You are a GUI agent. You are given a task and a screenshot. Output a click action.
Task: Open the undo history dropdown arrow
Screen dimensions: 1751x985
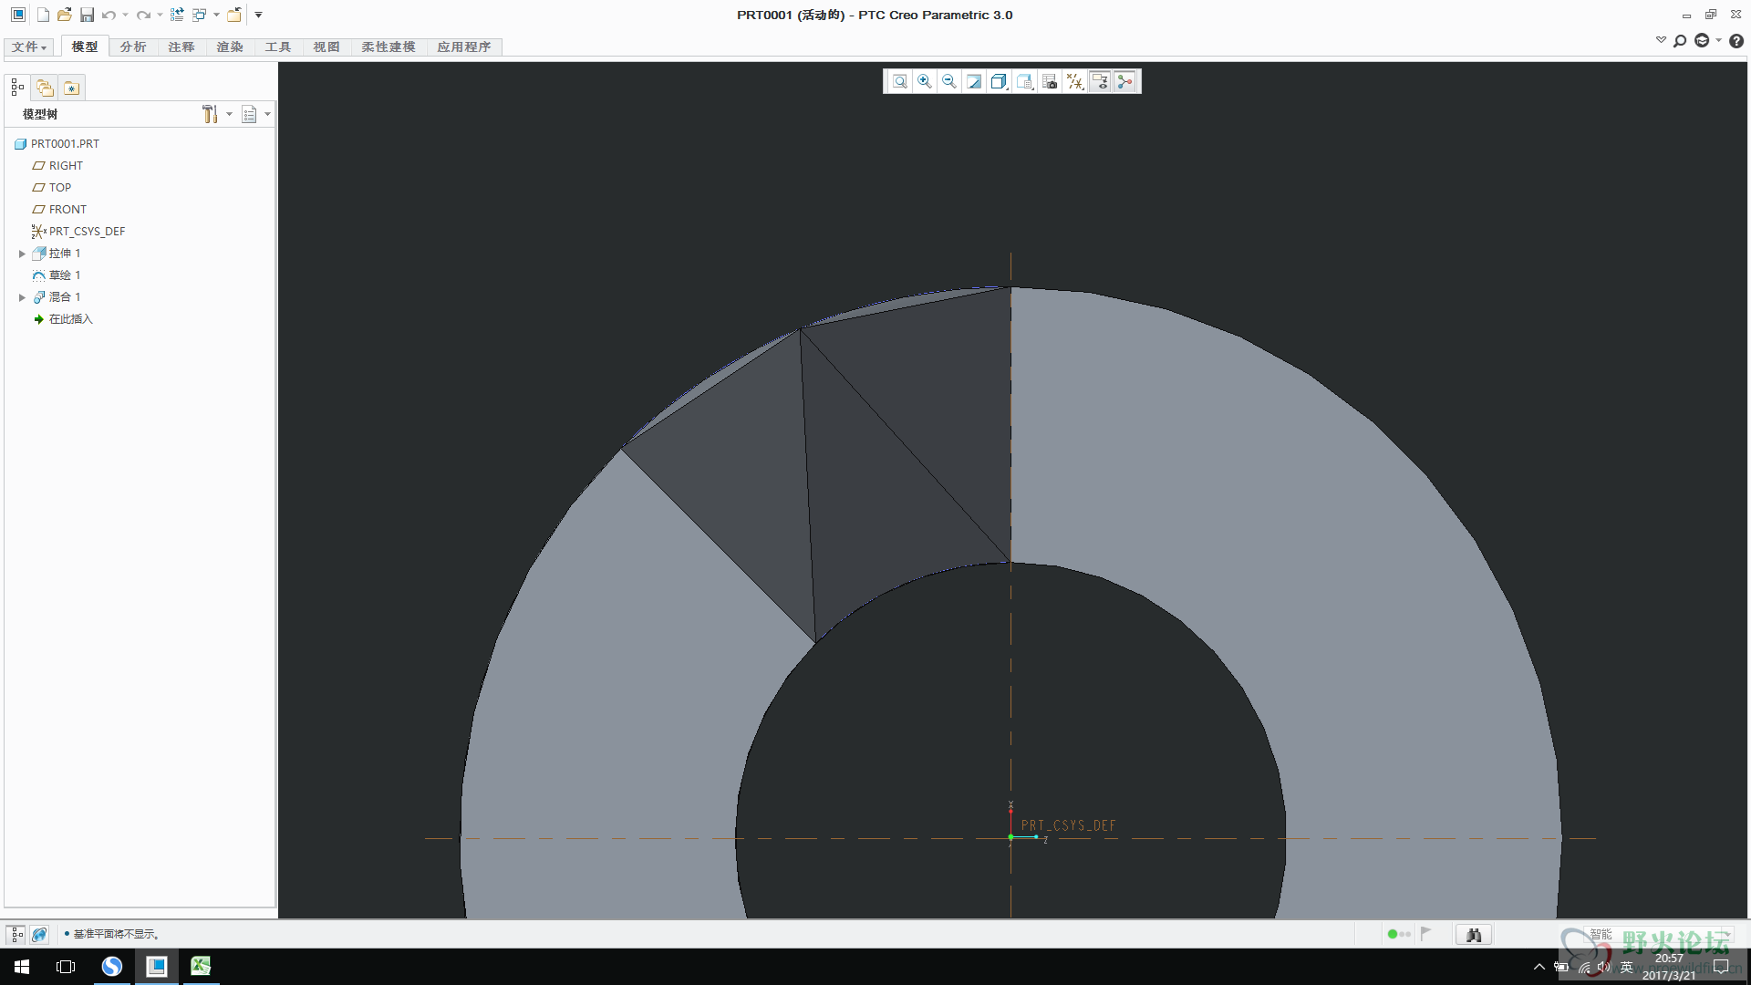[x=125, y=15]
